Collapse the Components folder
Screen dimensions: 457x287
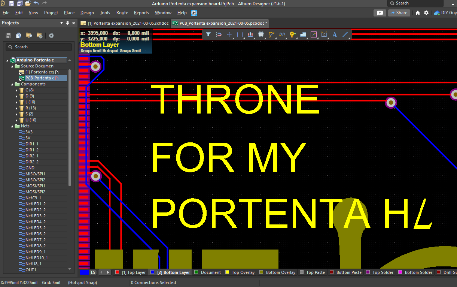click(12, 84)
